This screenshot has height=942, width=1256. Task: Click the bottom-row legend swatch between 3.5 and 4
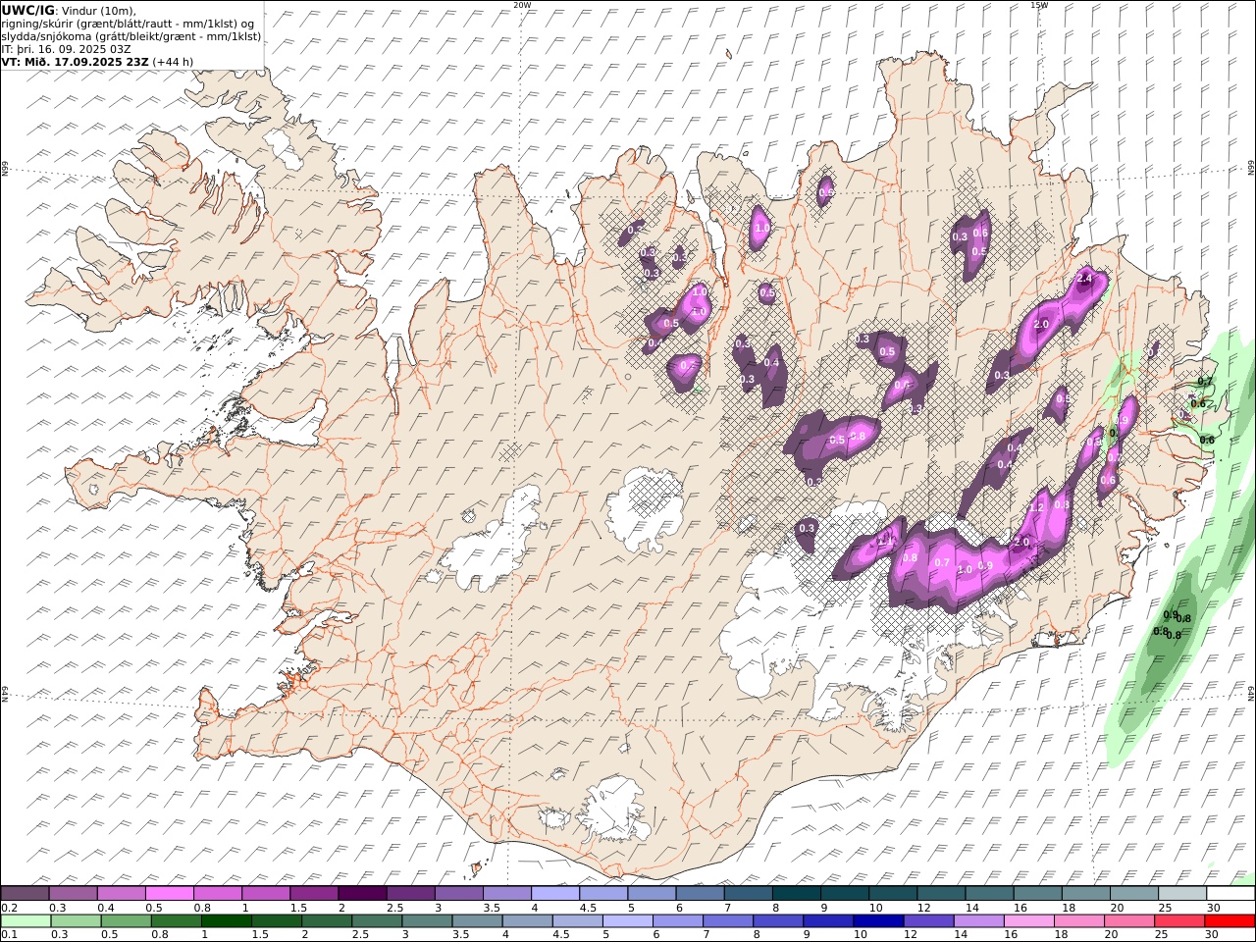[x=477, y=921]
